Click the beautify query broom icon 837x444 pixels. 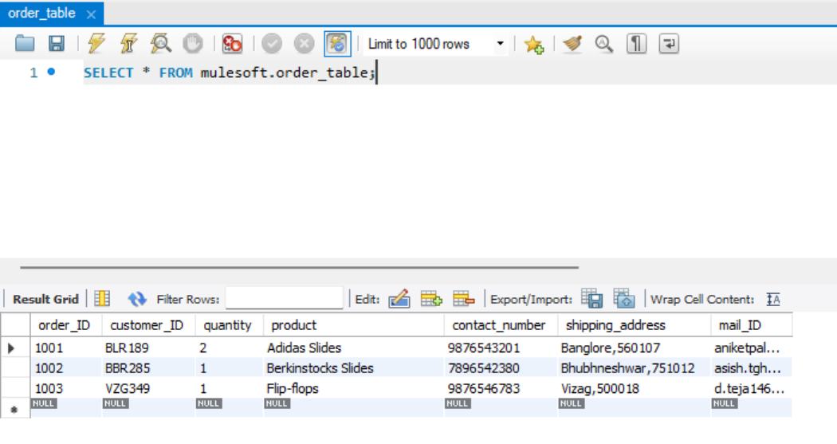click(572, 44)
